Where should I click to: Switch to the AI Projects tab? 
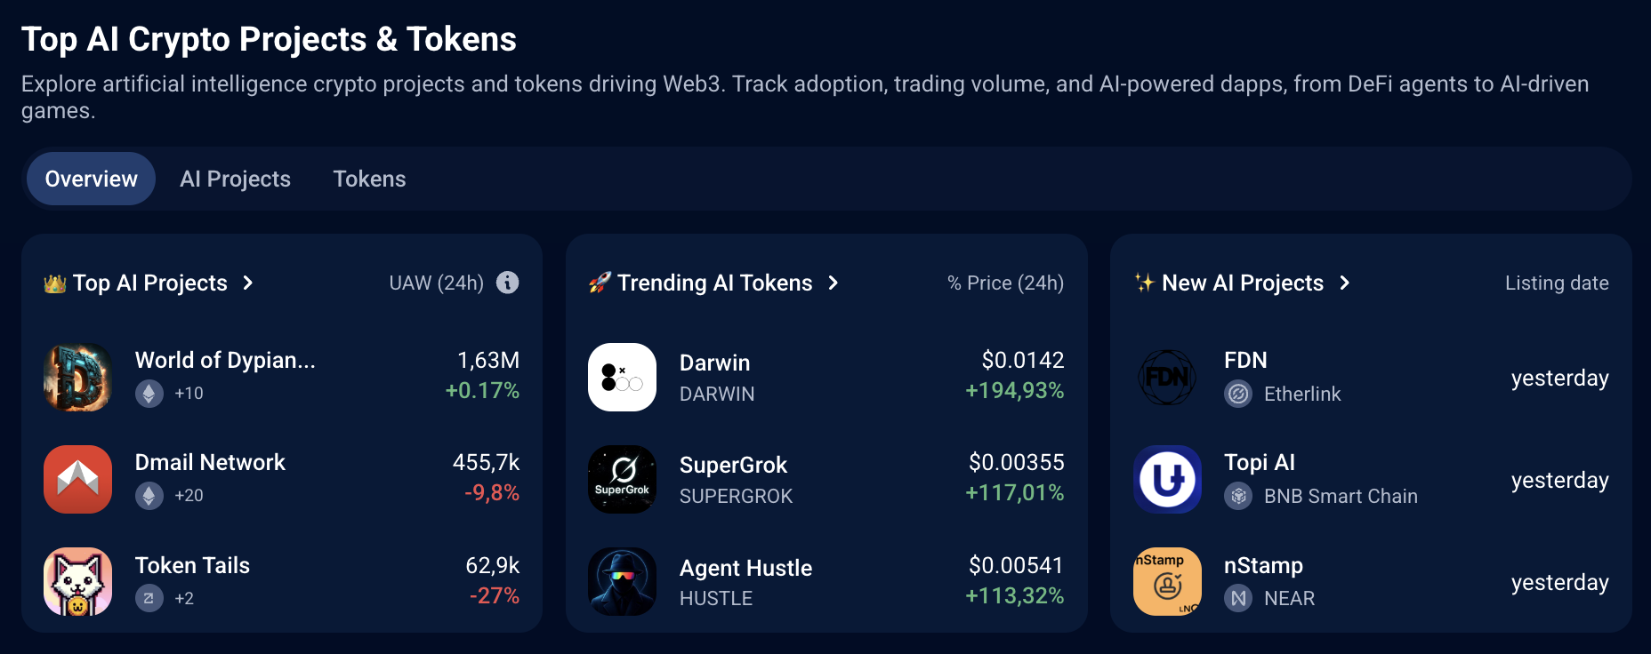235,179
